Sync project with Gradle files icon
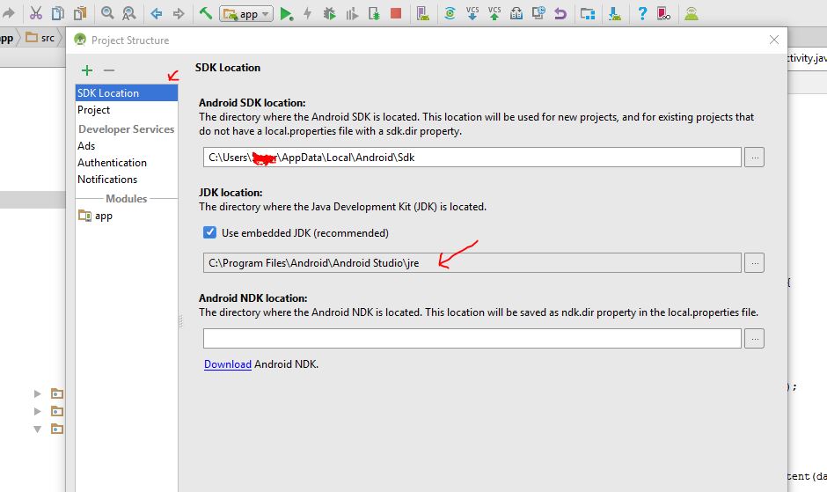This screenshot has width=827, height=492. click(450, 14)
